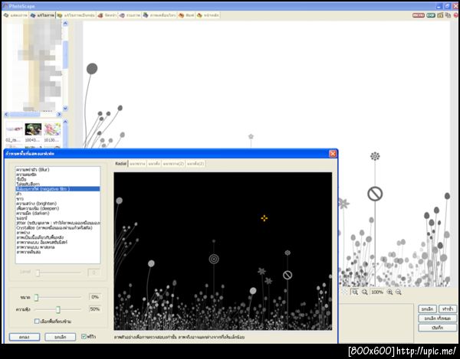
Task: Open the พิมพ์ print tab
Action: pos(186,15)
